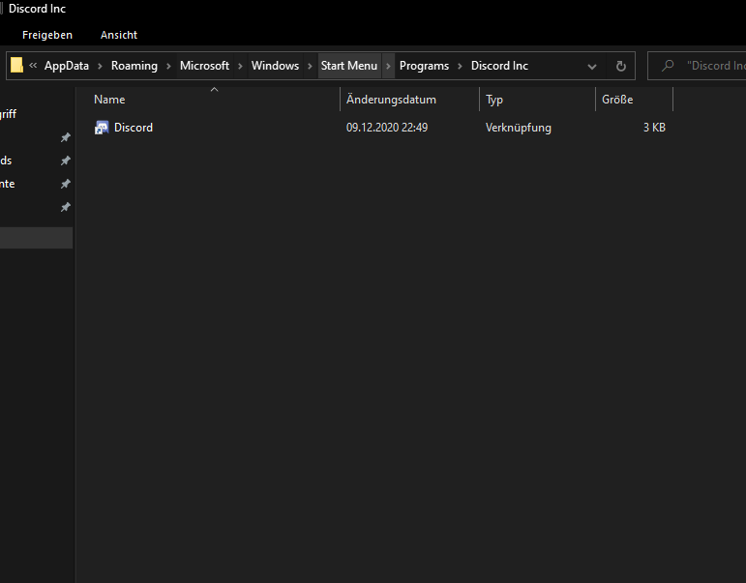
Task: Sort by the Änderungsdatum column header
Action: [x=391, y=100]
